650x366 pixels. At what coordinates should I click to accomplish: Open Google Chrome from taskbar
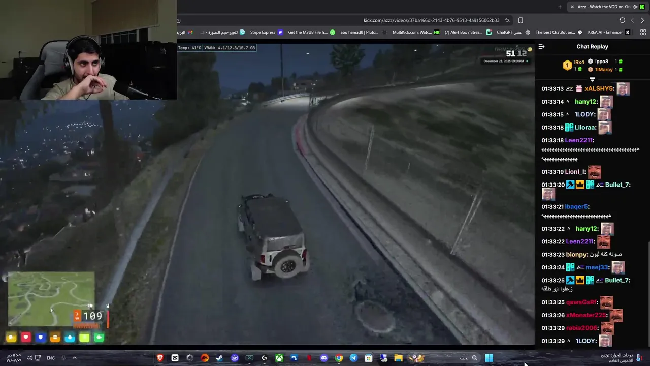[x=339, y=358]
